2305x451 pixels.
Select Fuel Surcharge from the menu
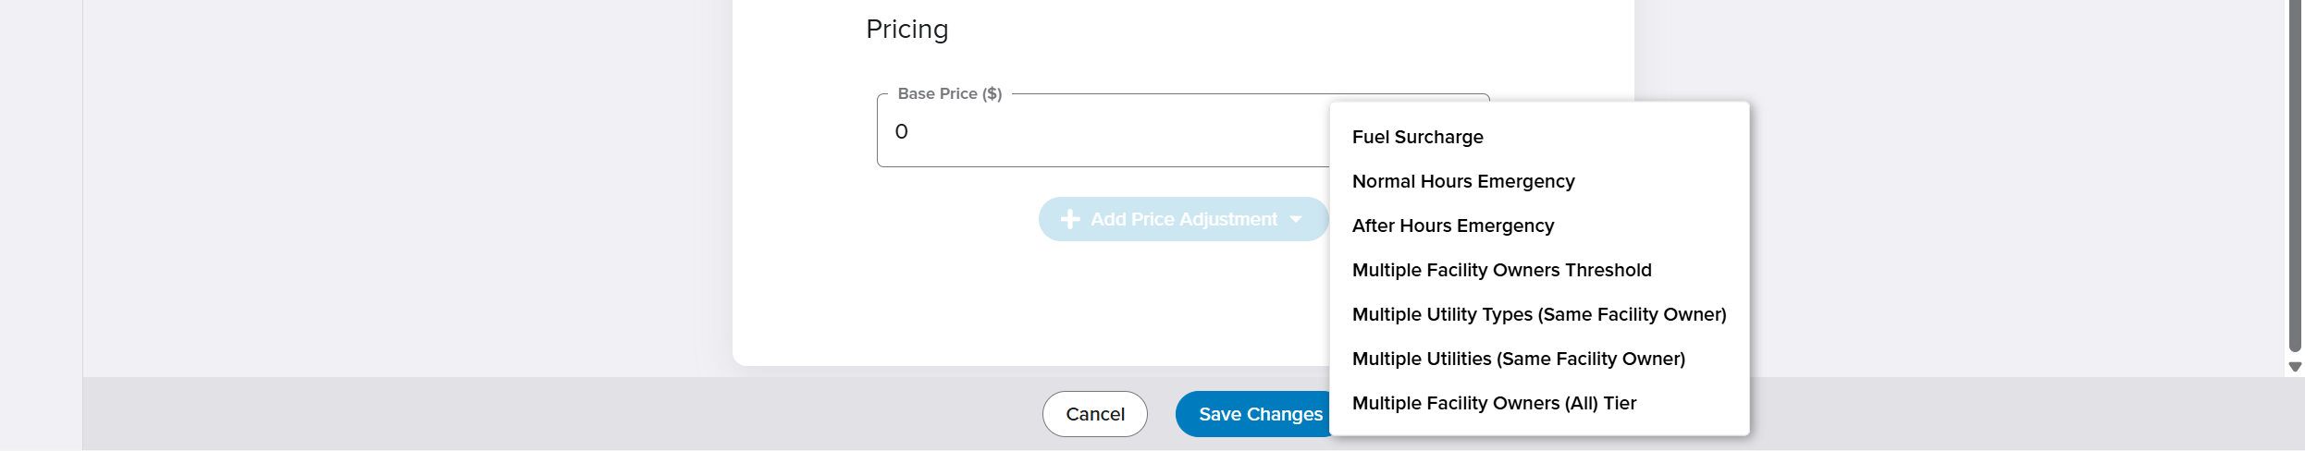coord(1417,137)
